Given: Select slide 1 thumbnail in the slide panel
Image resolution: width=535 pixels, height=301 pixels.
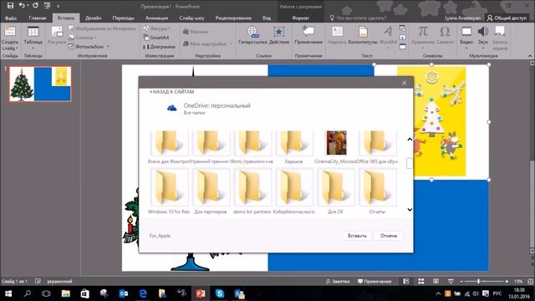Looking at the screenshot, I should [40, 84].
